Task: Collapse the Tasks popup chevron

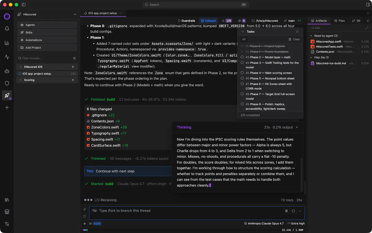Action: [243, 32]
